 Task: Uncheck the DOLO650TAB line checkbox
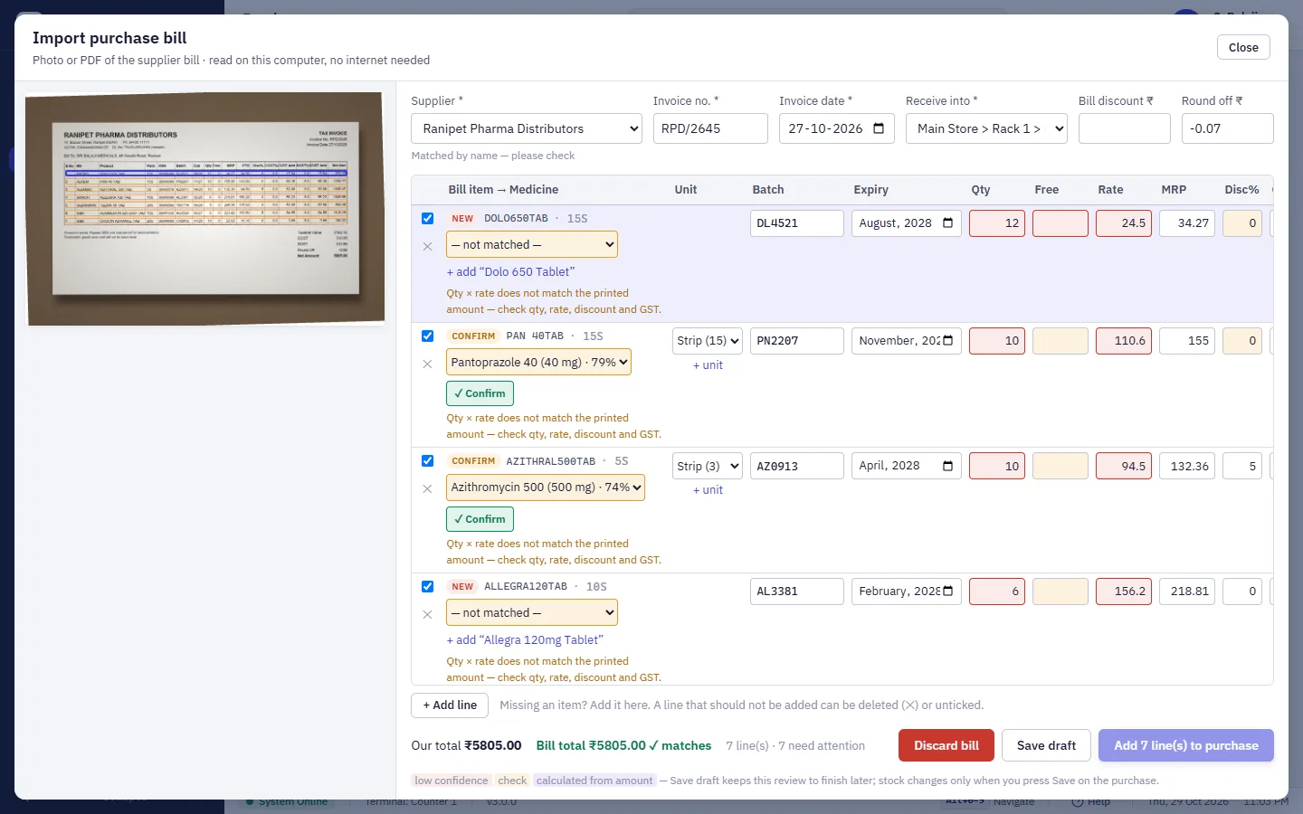(x=427, y=218)
